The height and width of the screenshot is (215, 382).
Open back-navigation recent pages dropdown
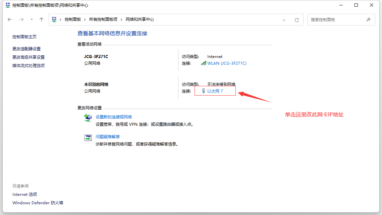pyautogui.click(x=32, y=19)
